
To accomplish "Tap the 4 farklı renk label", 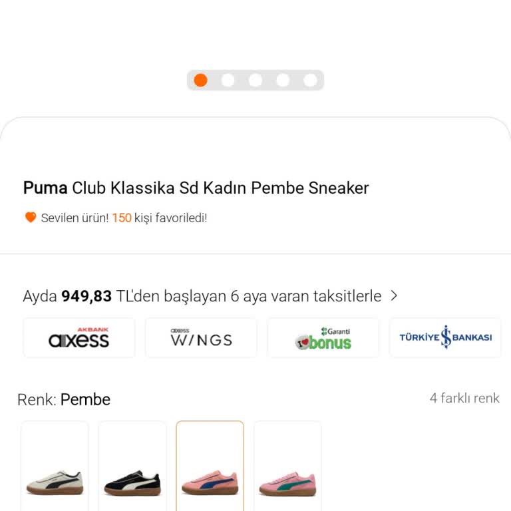I will pos(464,399).
